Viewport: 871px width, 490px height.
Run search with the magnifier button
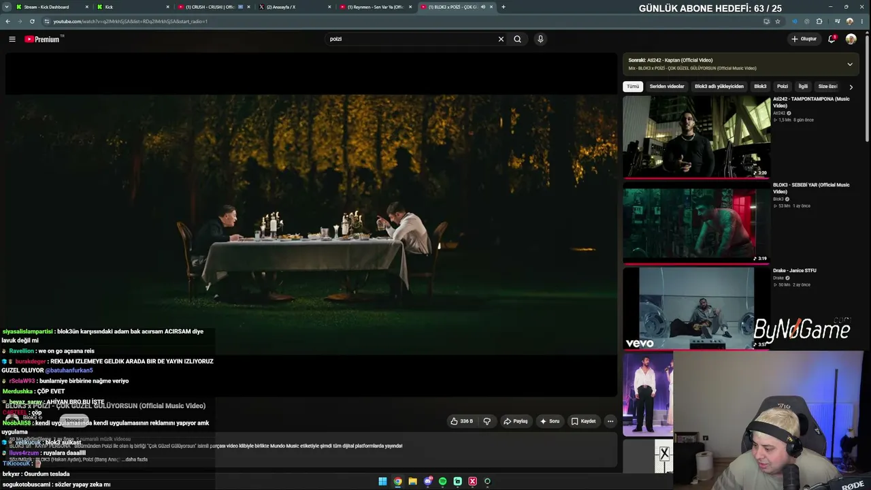click(x=517, y=39)
